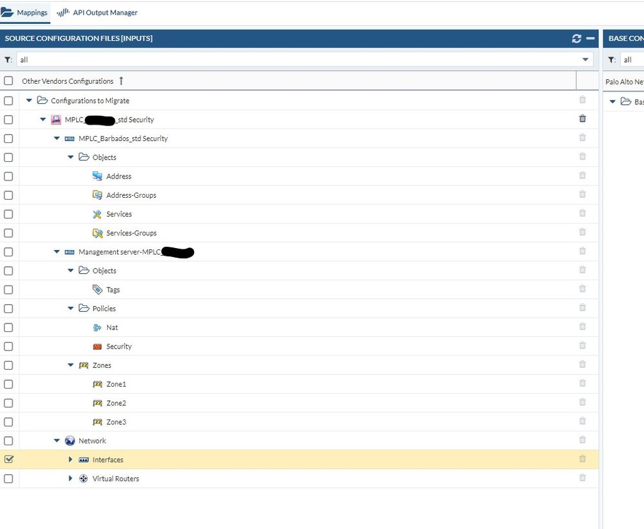Image resolution: width=644 pixels, height=529 pixels.
Task: Collapse the Zones node
Action: pyautogui.click(x=71, y=365)
